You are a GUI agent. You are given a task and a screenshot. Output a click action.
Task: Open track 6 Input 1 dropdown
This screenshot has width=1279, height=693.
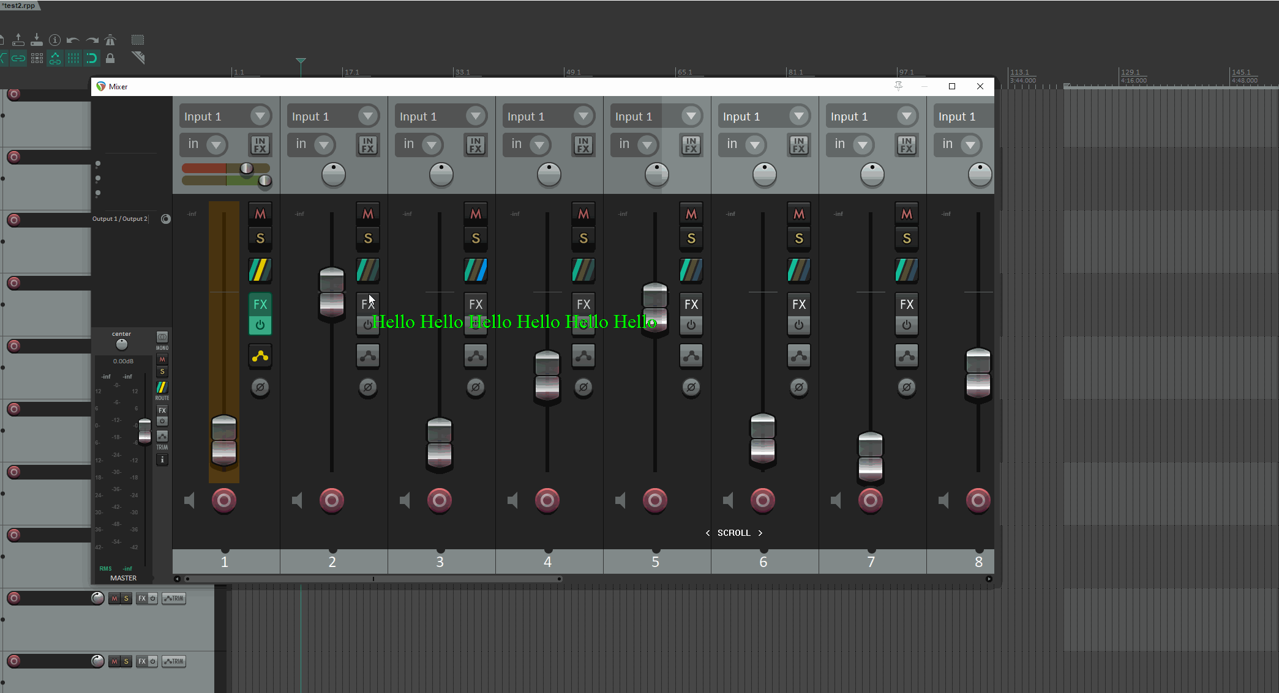point(765,116)
